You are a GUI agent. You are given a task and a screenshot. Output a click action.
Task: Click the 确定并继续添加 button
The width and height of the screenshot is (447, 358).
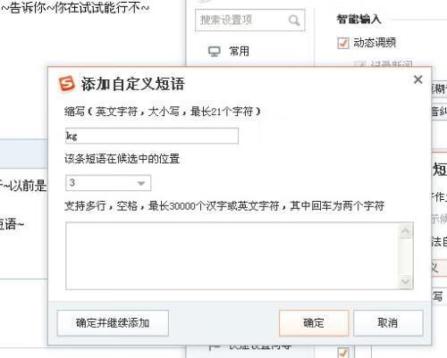pyautogui.click(x=113, y=323)
